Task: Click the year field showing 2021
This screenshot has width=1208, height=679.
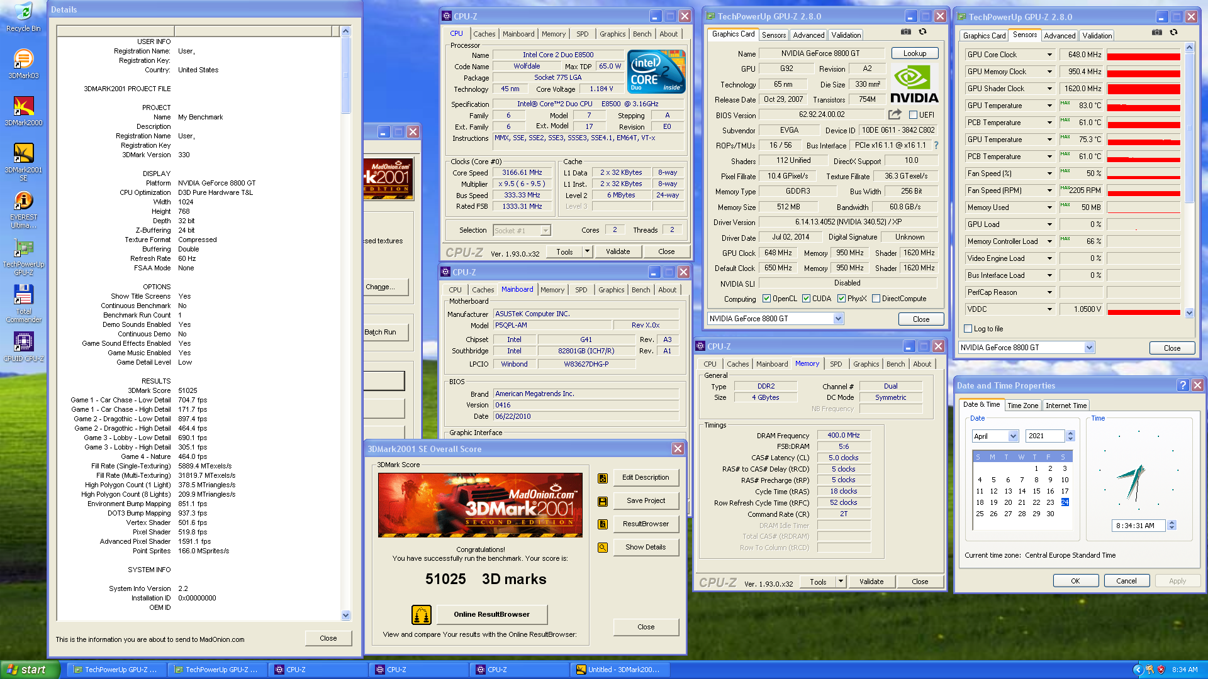Action: pyautogui.click(x=1045, y=436)
